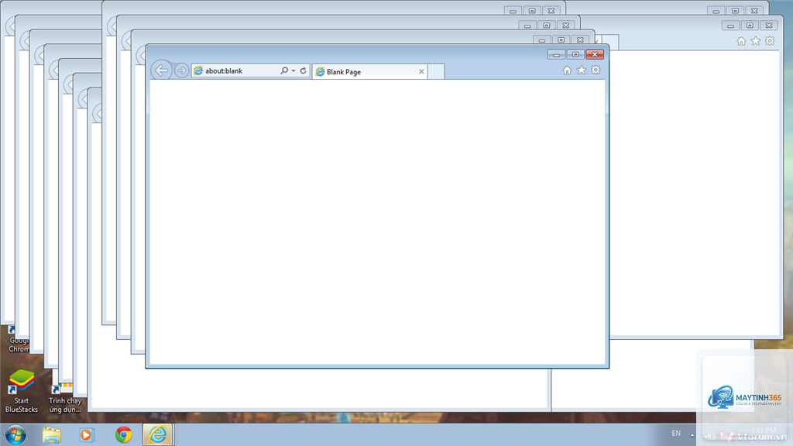
Task: Close the Blank Page tab
Action: [421, 72]
